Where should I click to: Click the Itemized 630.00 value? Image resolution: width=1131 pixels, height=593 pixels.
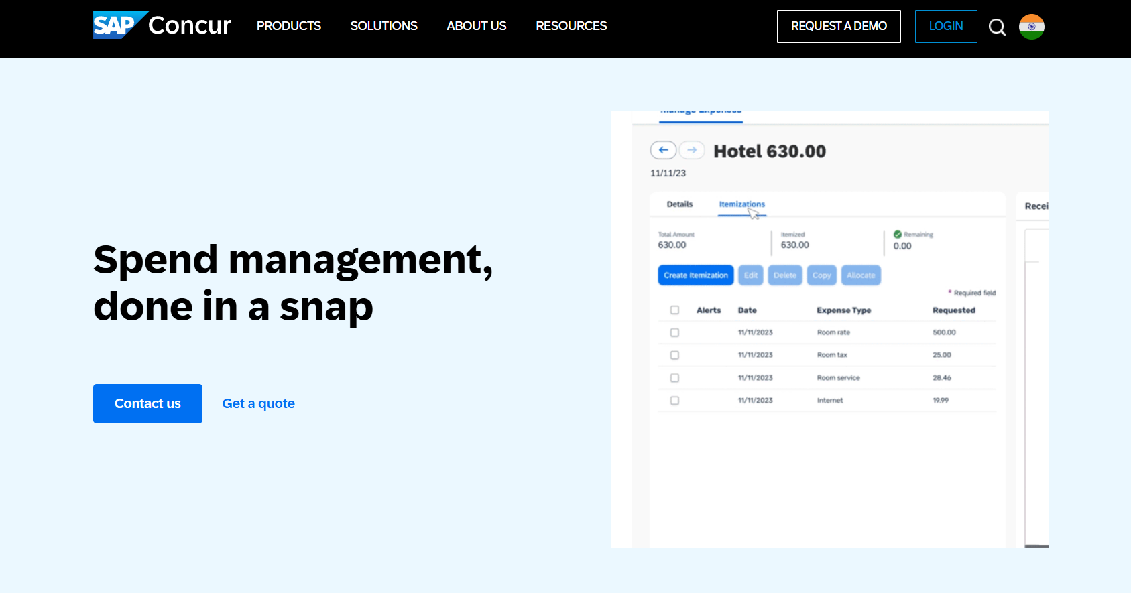[795, 245]
